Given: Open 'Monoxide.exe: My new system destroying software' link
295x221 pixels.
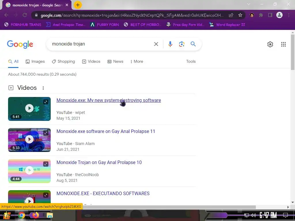Looking at the screenshot, I should (109, 100).
